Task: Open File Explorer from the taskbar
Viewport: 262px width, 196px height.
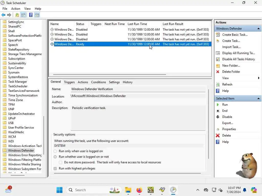Action: click(128, 190)
